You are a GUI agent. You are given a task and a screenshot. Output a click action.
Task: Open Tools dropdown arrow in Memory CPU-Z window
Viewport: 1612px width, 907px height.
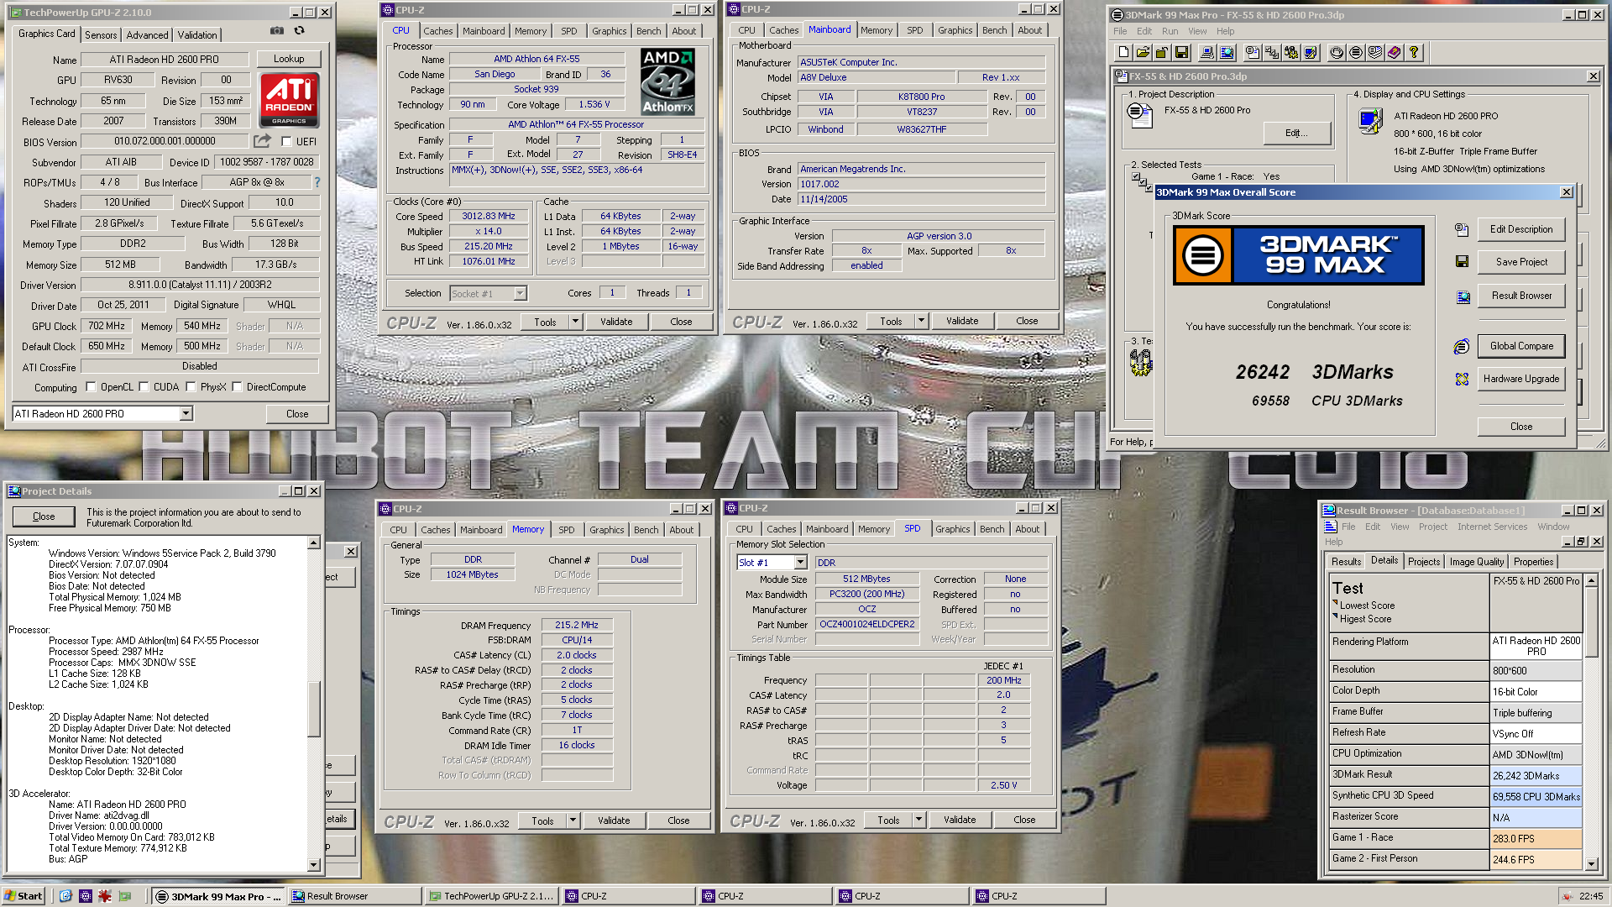tap(573, 820)
